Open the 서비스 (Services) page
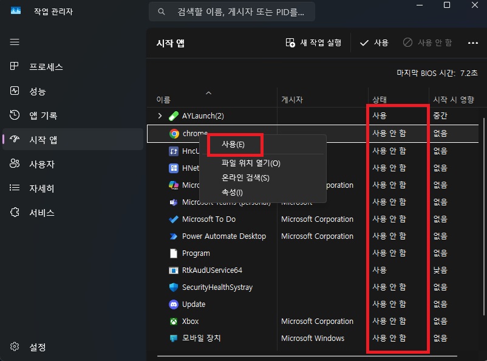487x361 pixels. (73, 212)
